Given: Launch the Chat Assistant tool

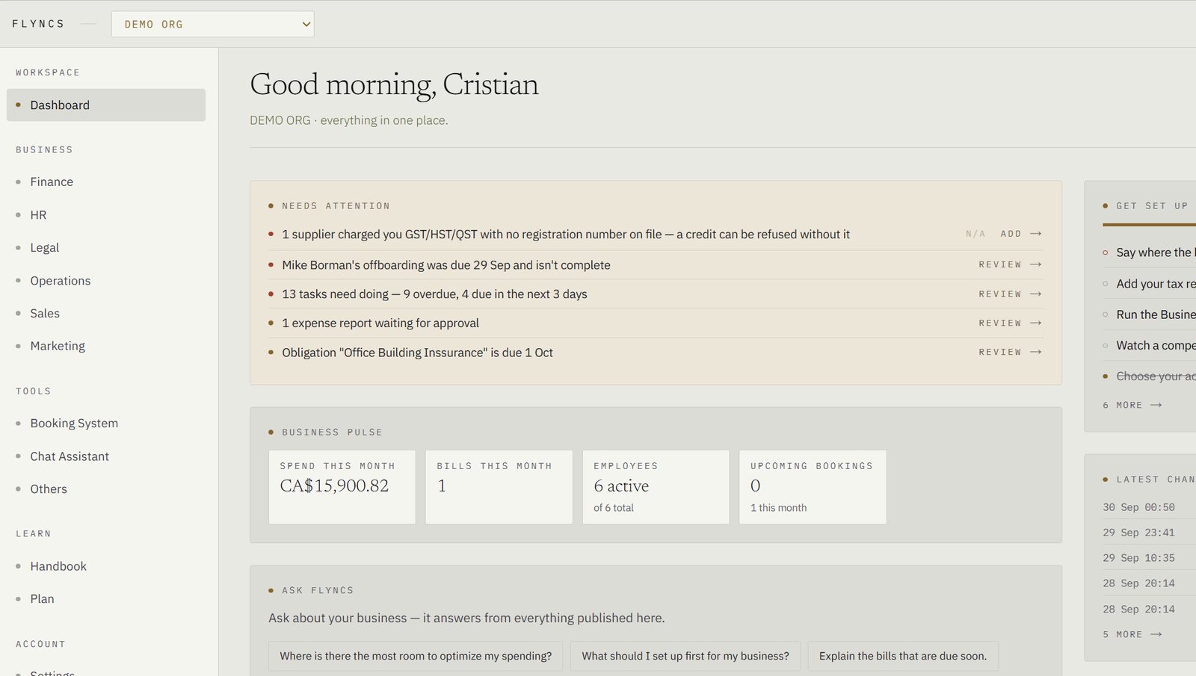Looking at the screenshot, I should coord(70,456).
